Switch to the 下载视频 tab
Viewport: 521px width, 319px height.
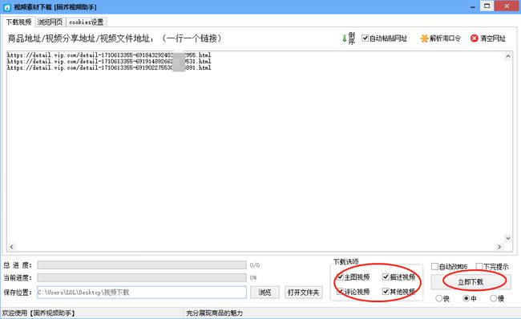(x=18, y=22)
